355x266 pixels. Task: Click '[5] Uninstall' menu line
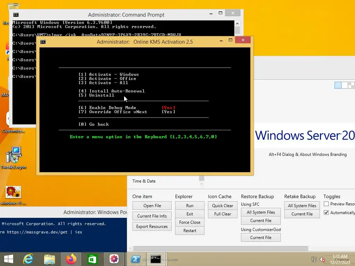(96, 95)
